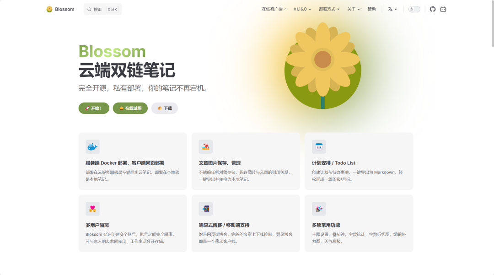The height and width of the screenshot is (275, 494).
Task: Click the Blossom flower logo icon
Action: (x=49, y=9)
